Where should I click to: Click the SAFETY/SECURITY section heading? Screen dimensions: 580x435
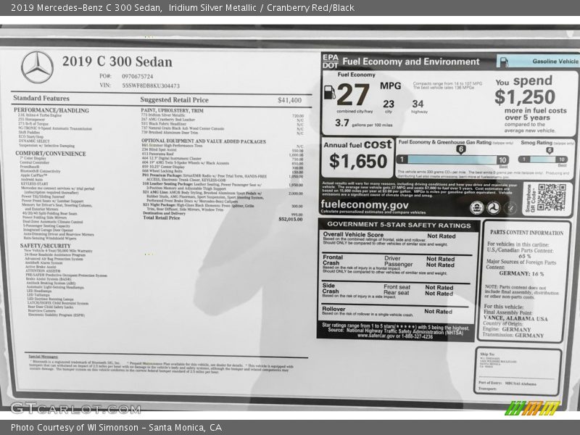click(45, 246)
